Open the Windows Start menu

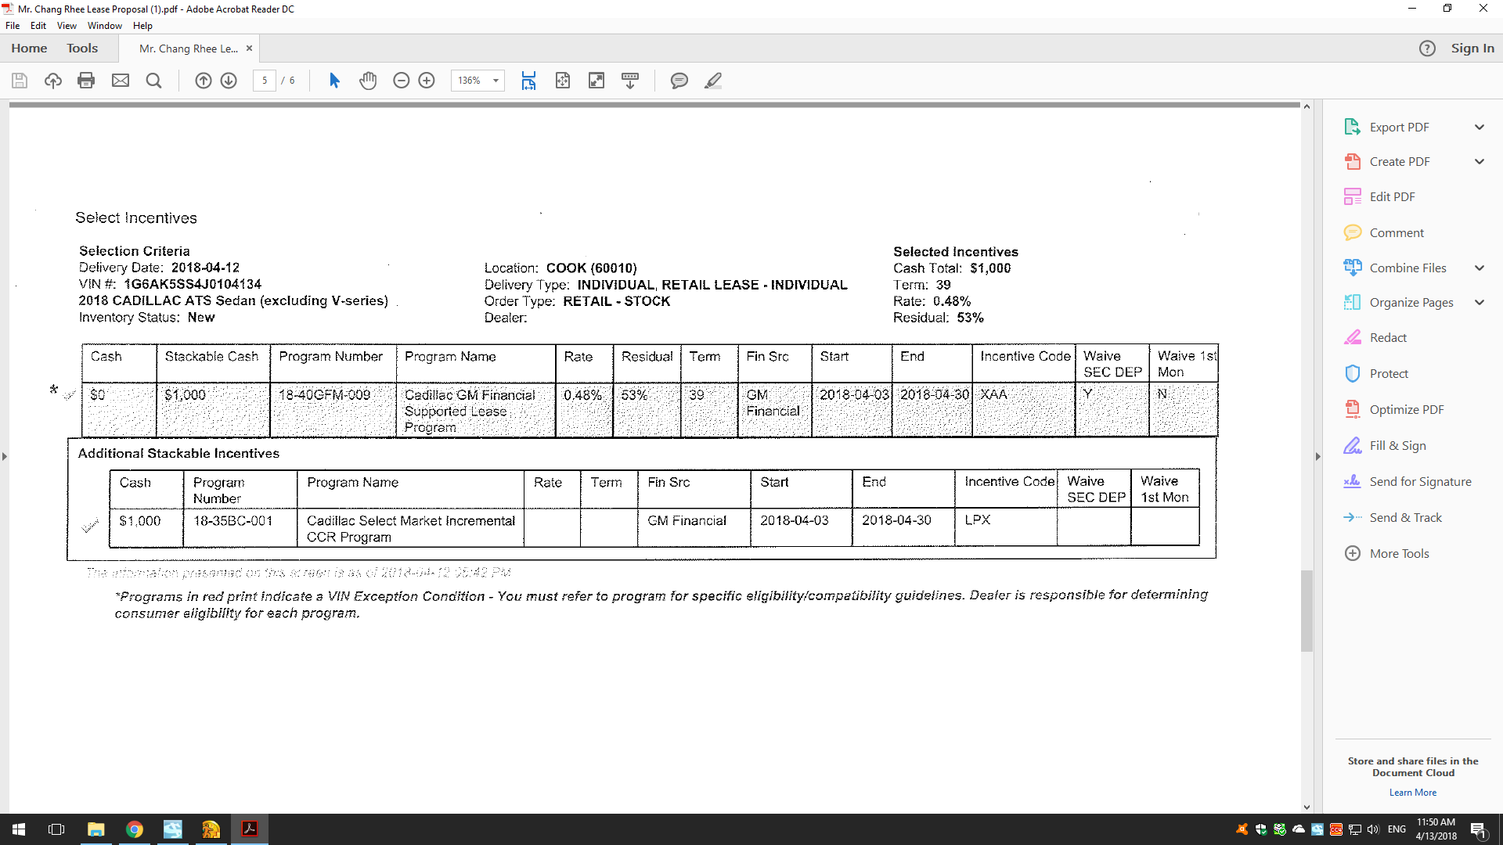(19, 829)
